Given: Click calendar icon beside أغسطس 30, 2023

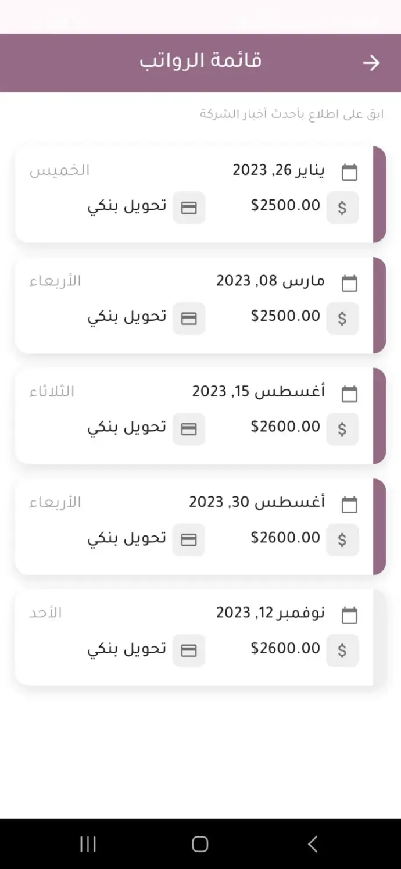Looking at the screenshot, I should point(349,505).
